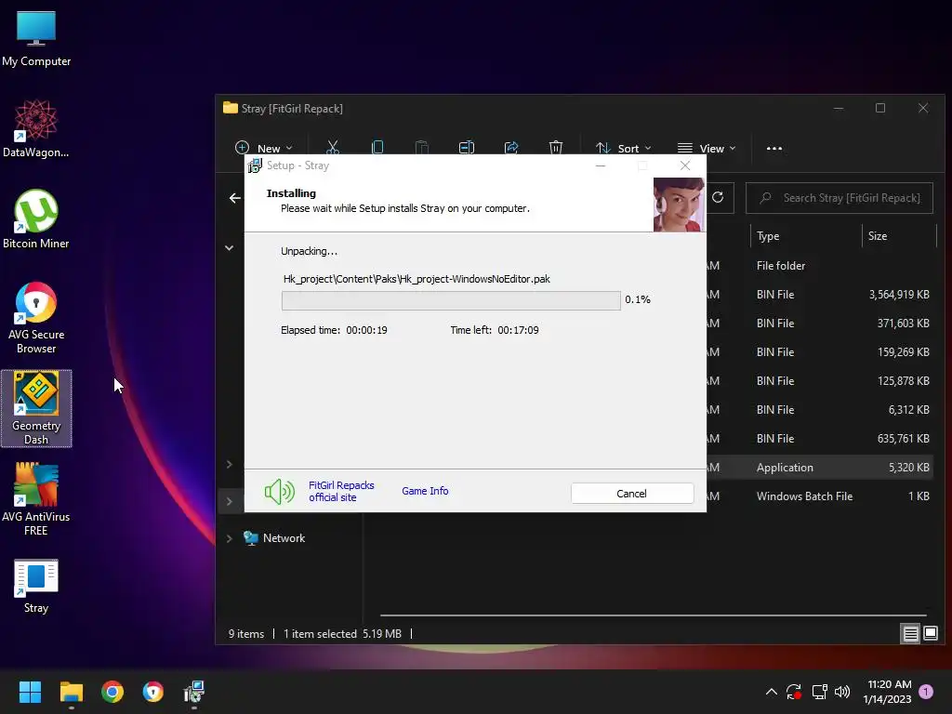Open the View dropdown menu
This screenshot has height=714, width=952.
[707, 148]
